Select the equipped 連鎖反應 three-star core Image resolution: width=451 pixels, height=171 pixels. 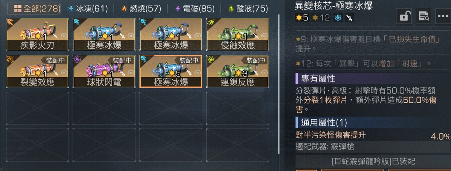[238, 71]
